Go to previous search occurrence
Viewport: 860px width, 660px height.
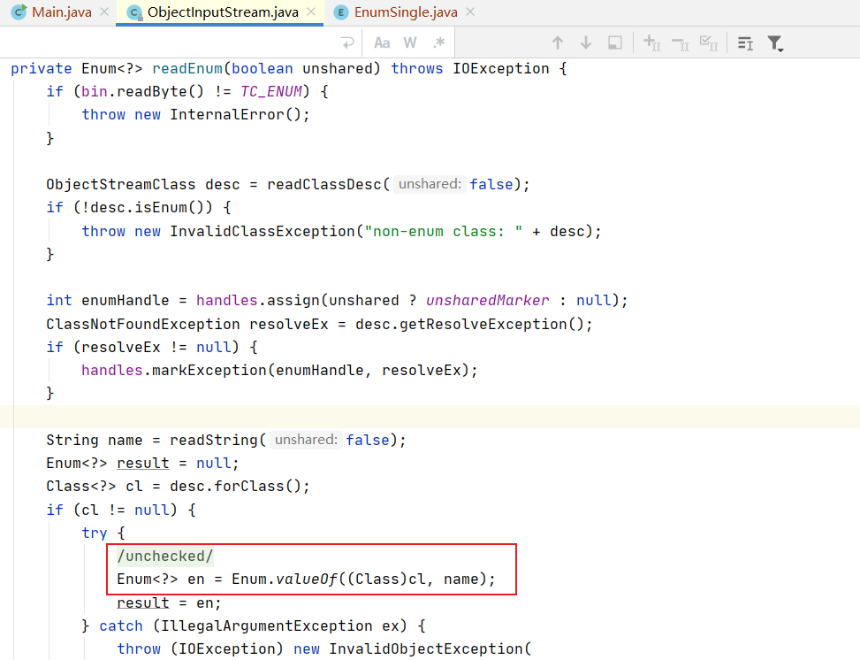[558, 42]
